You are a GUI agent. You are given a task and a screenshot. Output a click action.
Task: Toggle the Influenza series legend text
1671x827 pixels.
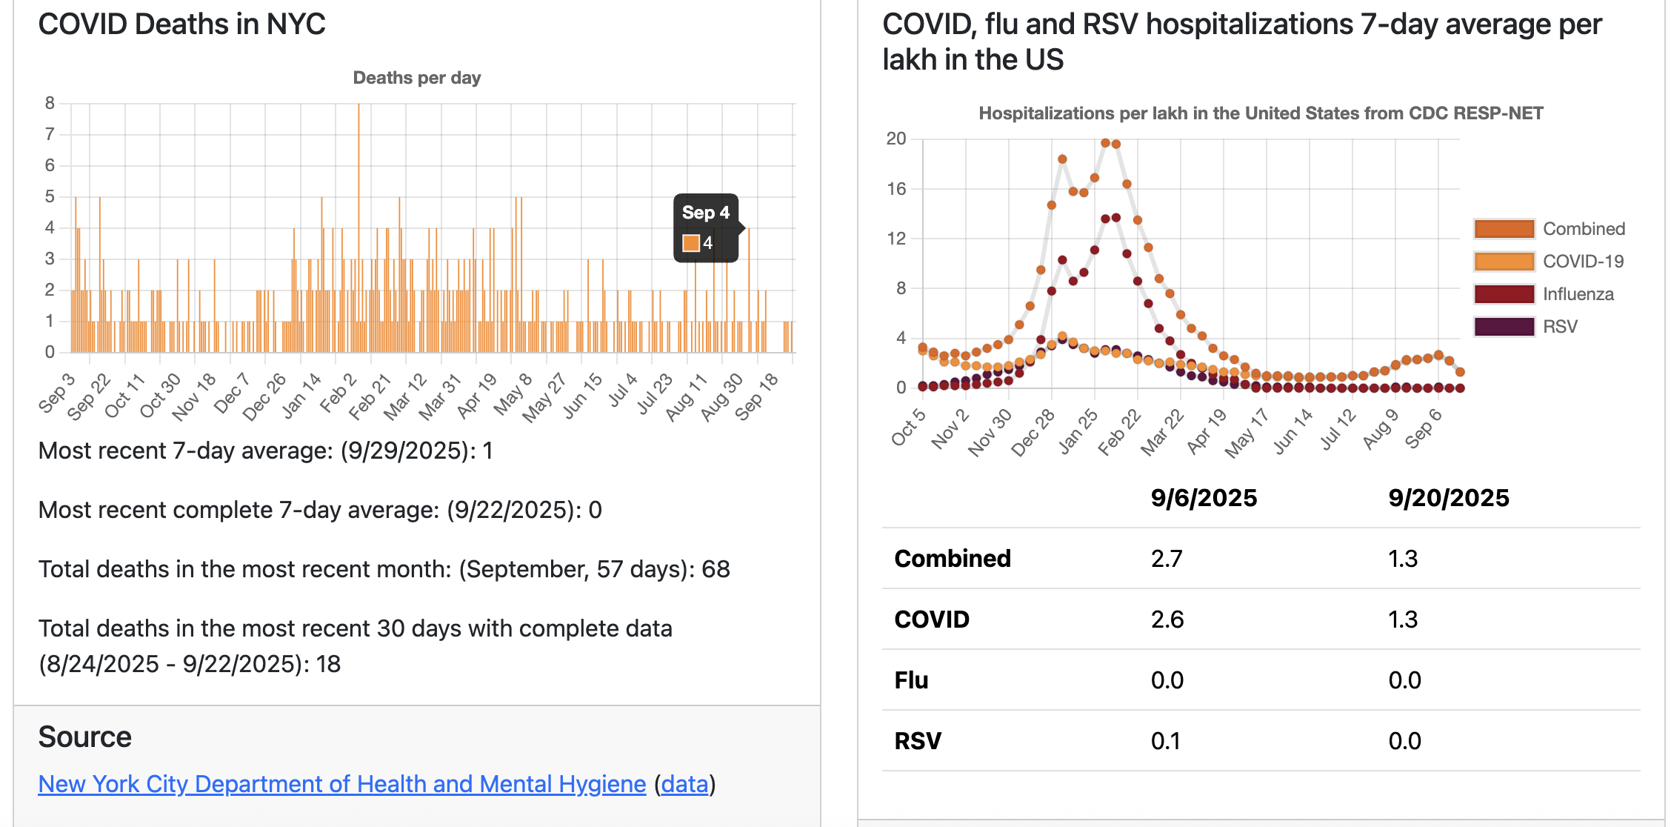[x=1578, y=294]
